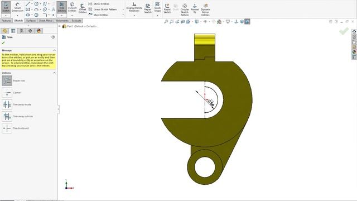Open the Quick Snaps dropdown arrow
Screen dimensions: 357x201
(x=157, y=15)
